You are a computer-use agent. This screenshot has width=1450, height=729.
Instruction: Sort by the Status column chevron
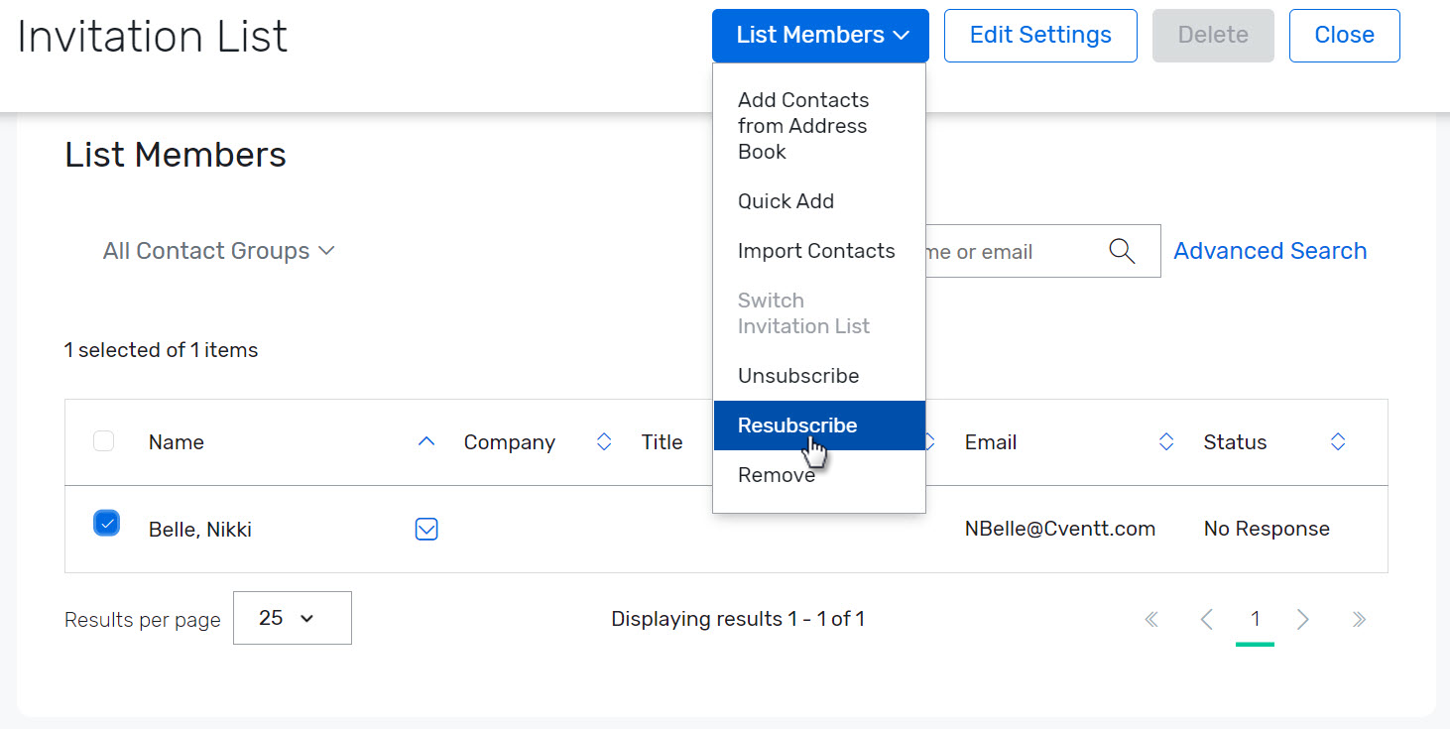[x=1338, y=442]
